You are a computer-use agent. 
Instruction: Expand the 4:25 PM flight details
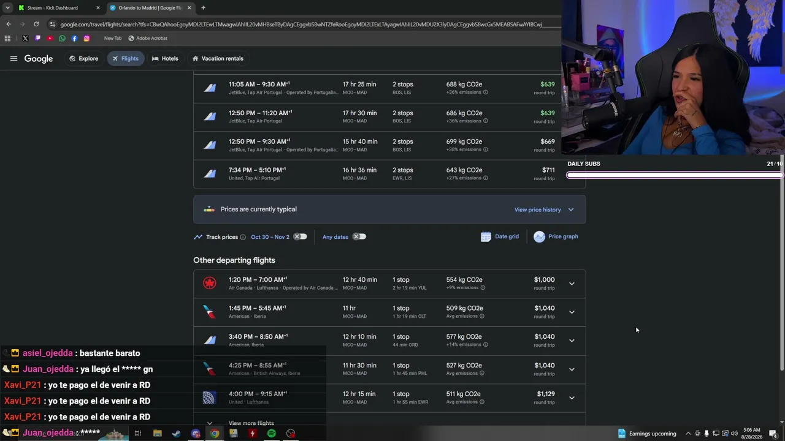pyautogui.click(x=572, y=369)
